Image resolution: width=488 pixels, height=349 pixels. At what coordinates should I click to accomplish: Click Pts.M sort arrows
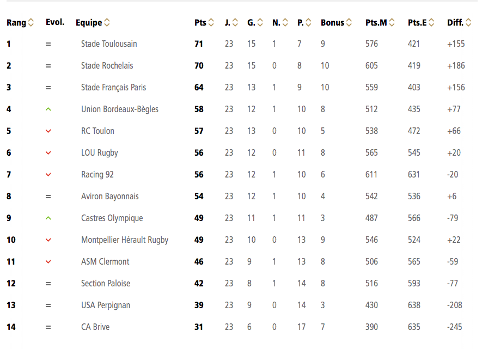pos(392,22)
